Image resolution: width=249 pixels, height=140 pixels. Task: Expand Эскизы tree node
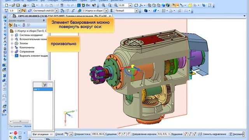(x=12, y=43)
